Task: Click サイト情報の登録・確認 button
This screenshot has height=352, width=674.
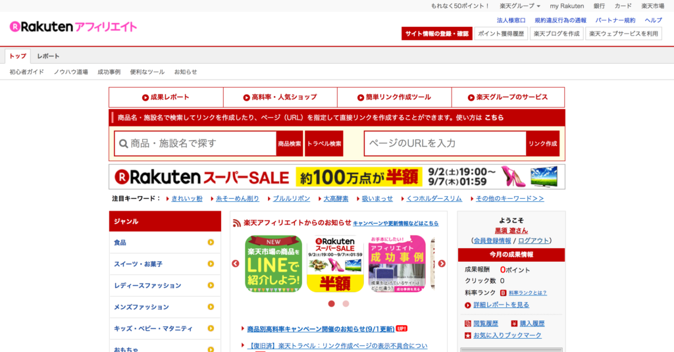Action: pos(437,34)
